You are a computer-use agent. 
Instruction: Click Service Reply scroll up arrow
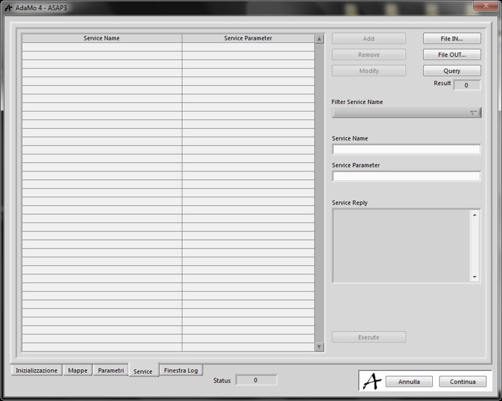tap(474, 215)
